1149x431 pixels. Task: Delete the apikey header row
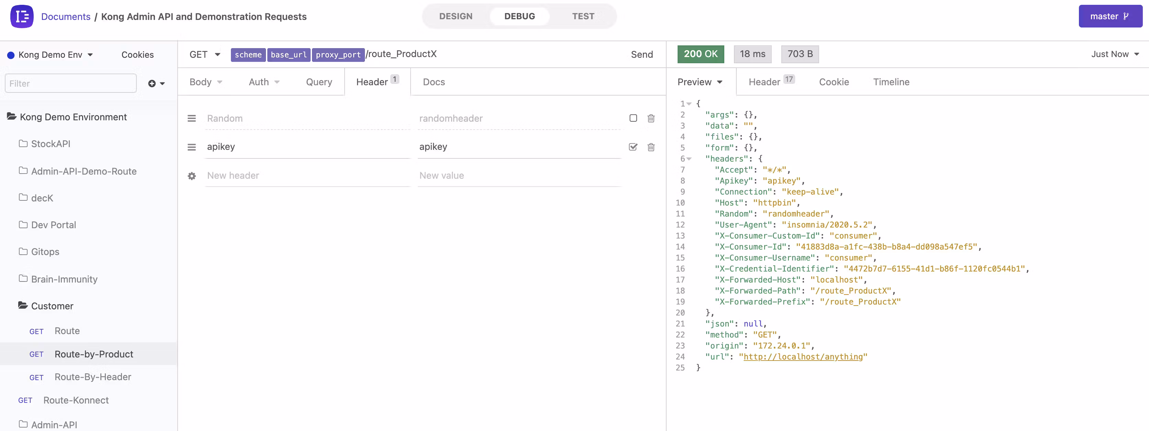(651, 147)
